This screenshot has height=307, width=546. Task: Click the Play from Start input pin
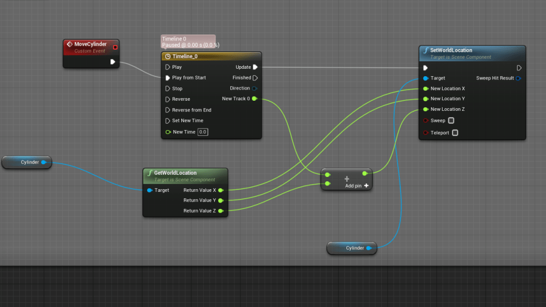[x=167, y=78]
